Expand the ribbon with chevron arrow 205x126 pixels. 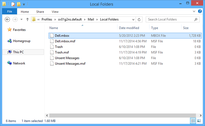tap(194, 11)
